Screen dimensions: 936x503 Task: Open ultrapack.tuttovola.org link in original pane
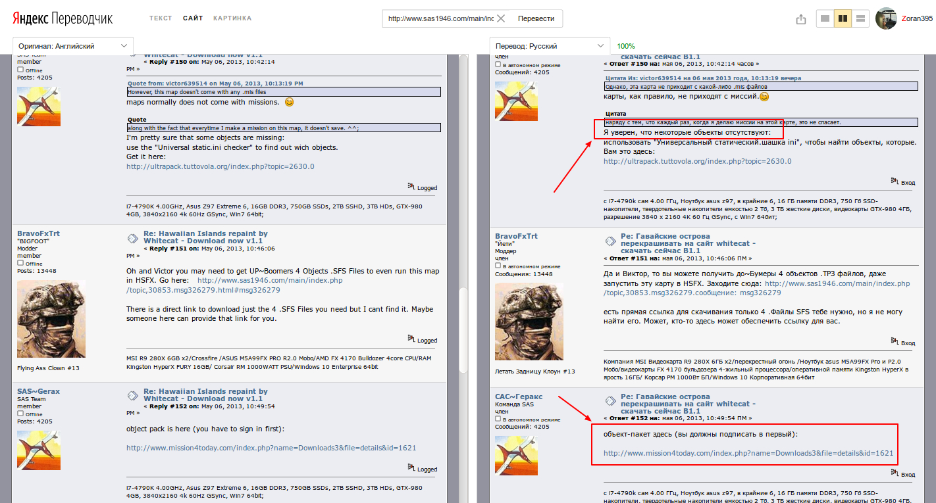pos(221,166)
